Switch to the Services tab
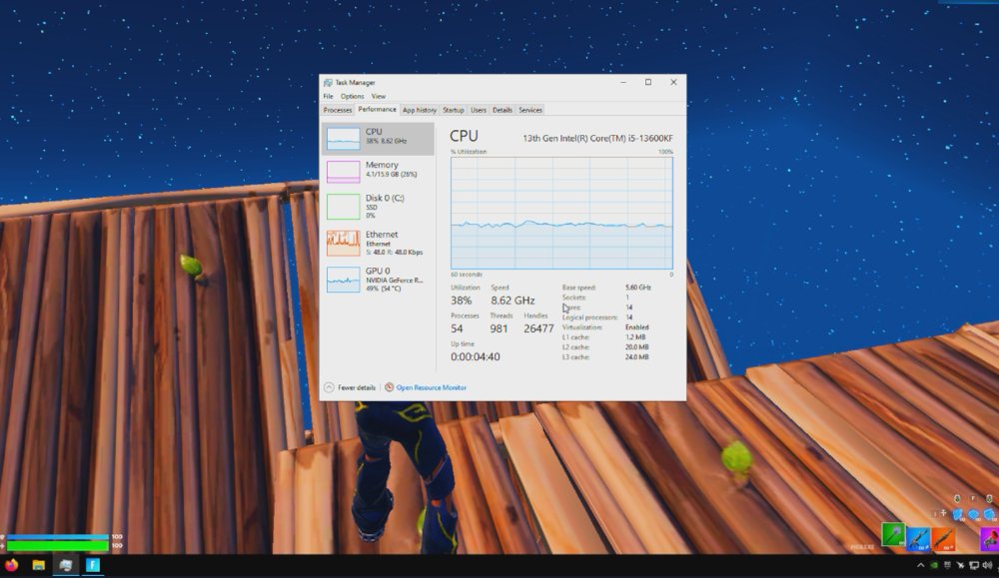Image resolution: width=999 pixels, height=578 pixels. pos(530,110)
